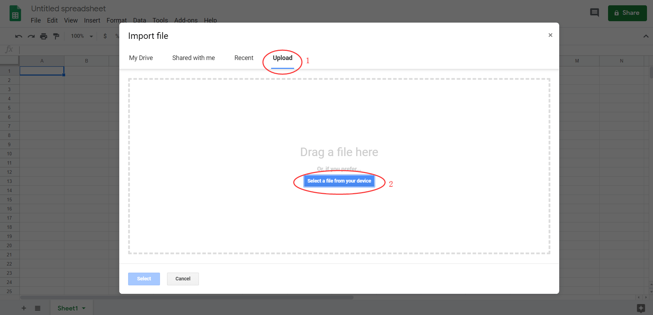
Task: Expand the Sheet1 tab options arrow
Action: [x=84, y=308]
